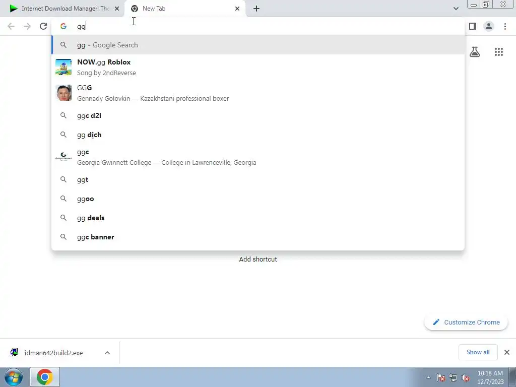Select the 'ggt' suggestion
The image size is (516, 387).
tap(258, 180)
